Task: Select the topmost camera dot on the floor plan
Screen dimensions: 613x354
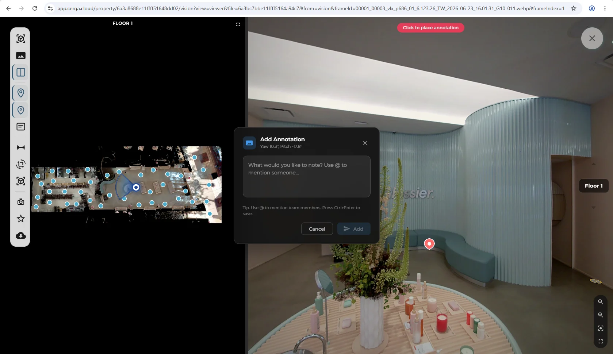Action: coord(195,157)
